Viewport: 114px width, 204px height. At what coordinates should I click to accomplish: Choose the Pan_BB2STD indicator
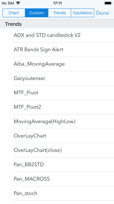[57, 165]
